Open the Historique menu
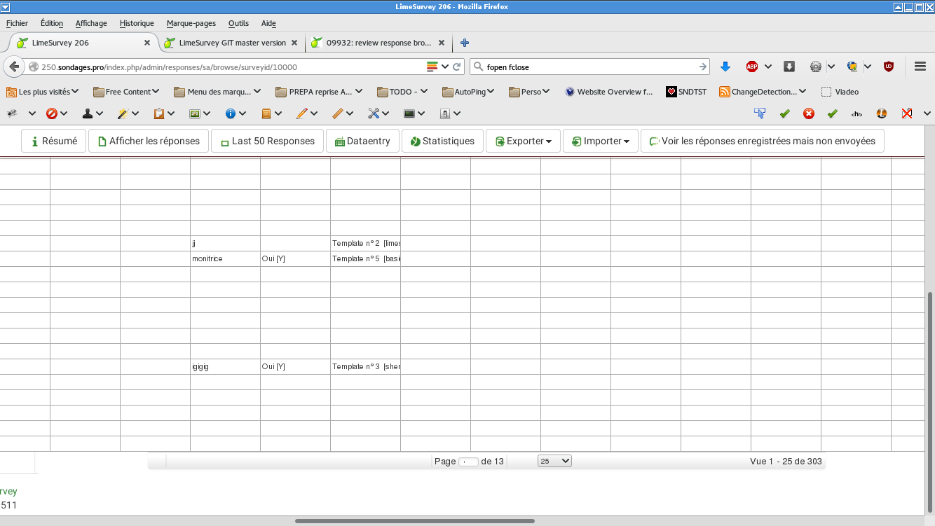935x526 pixels. click(137, 23)
